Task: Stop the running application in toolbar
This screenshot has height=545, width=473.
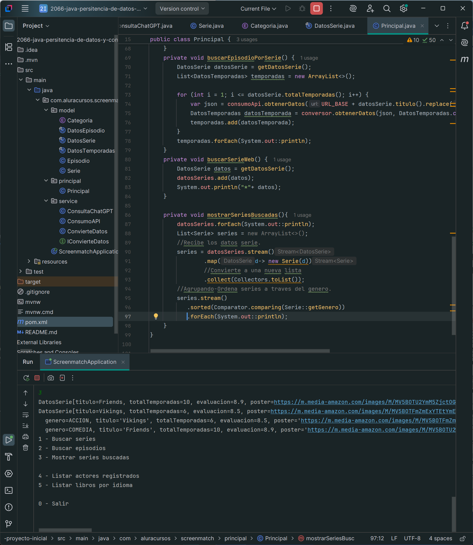Action: pyautogui.click(x=316, y=9)
